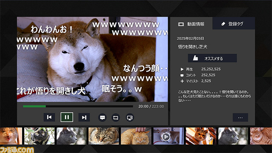This screenshot has width=272, height=153.
Task: Click the play icon next to 再生
Action: [182, 69]
